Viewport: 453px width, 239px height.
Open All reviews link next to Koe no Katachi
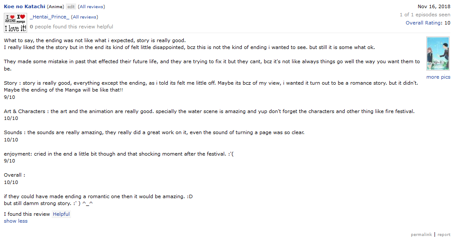91,6
